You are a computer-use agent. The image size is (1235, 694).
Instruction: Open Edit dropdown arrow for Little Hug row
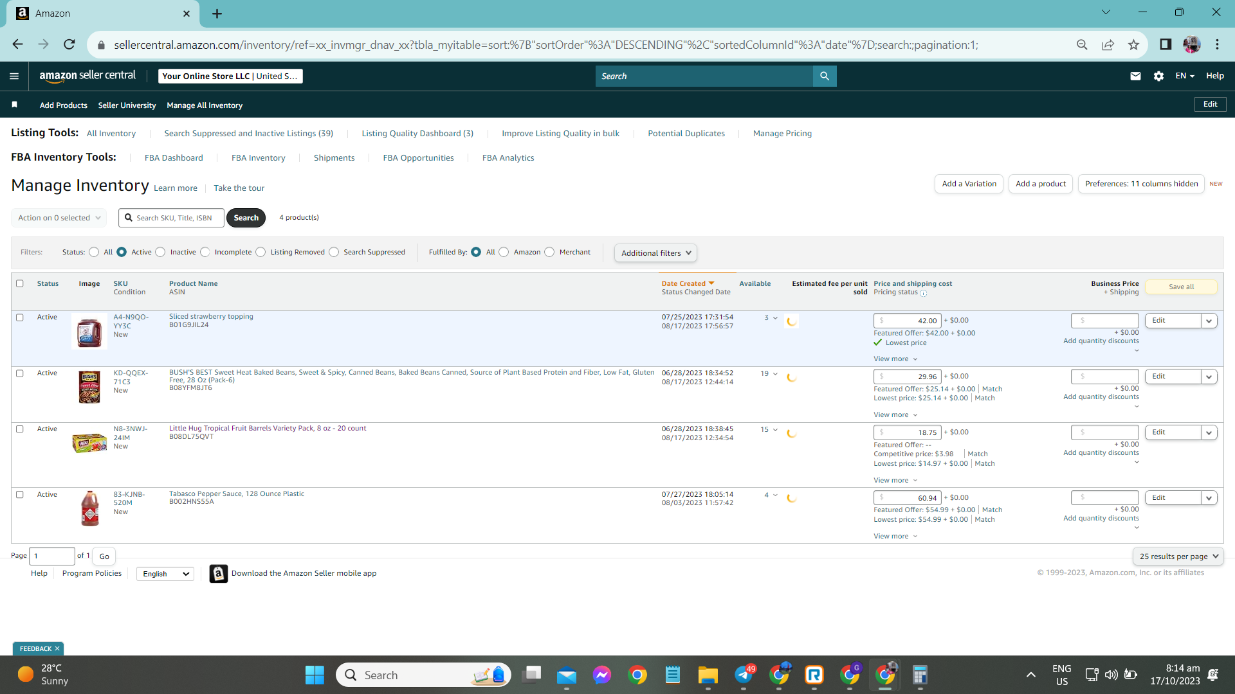[1209, 432]
